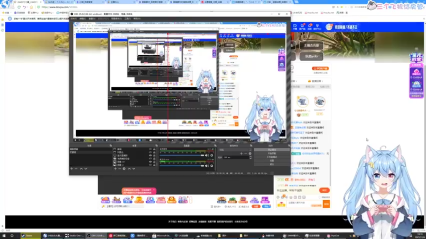Move selected scene down in Scenes panel
Screen dimensions: 426x239
click(x=86, y=168)
